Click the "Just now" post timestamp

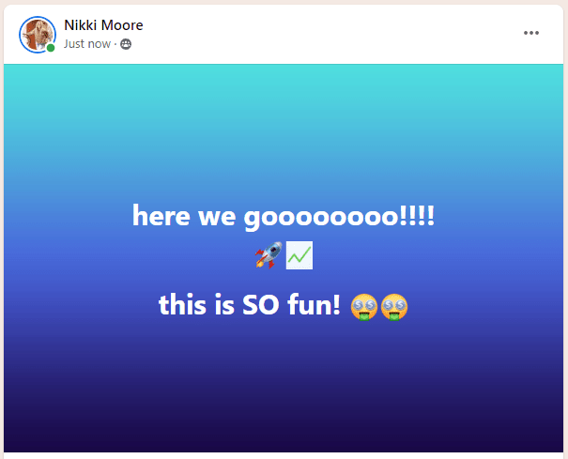coord(86,44)
